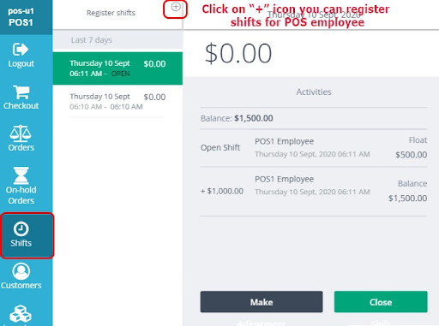Click the Last 7 days section header
The width and height of the screenshot is (439, 326).
(x=117, y=40)
